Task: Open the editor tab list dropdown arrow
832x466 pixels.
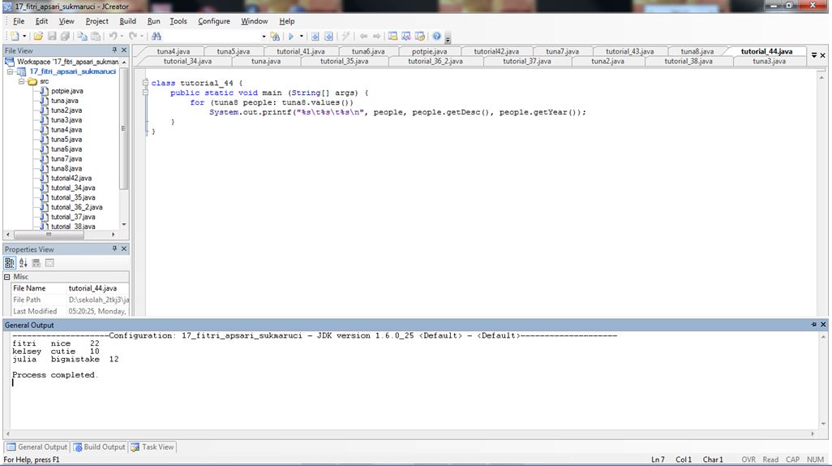Action: point(814,55)
